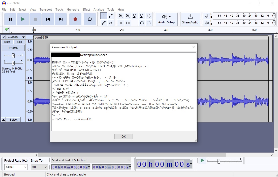
Task: Click the Zoom In magnifier icon
Action: tap(121, 16)
